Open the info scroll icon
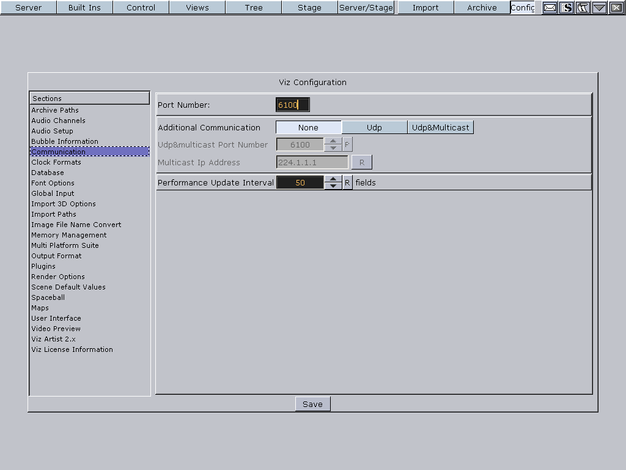 point(583,7)
